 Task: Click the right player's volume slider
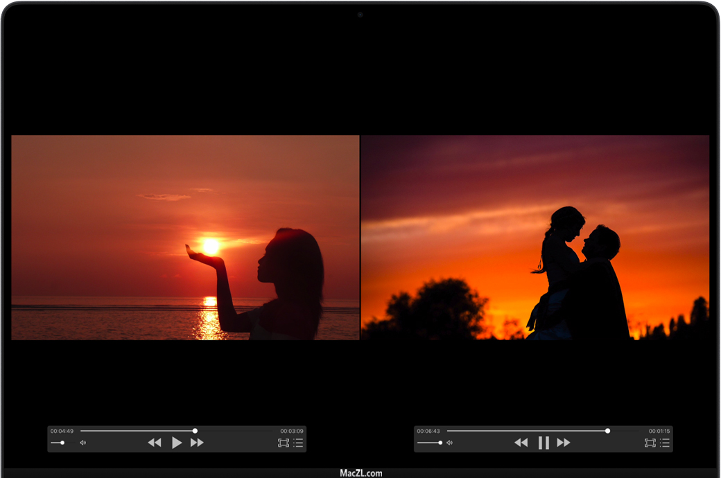[440, 443]
